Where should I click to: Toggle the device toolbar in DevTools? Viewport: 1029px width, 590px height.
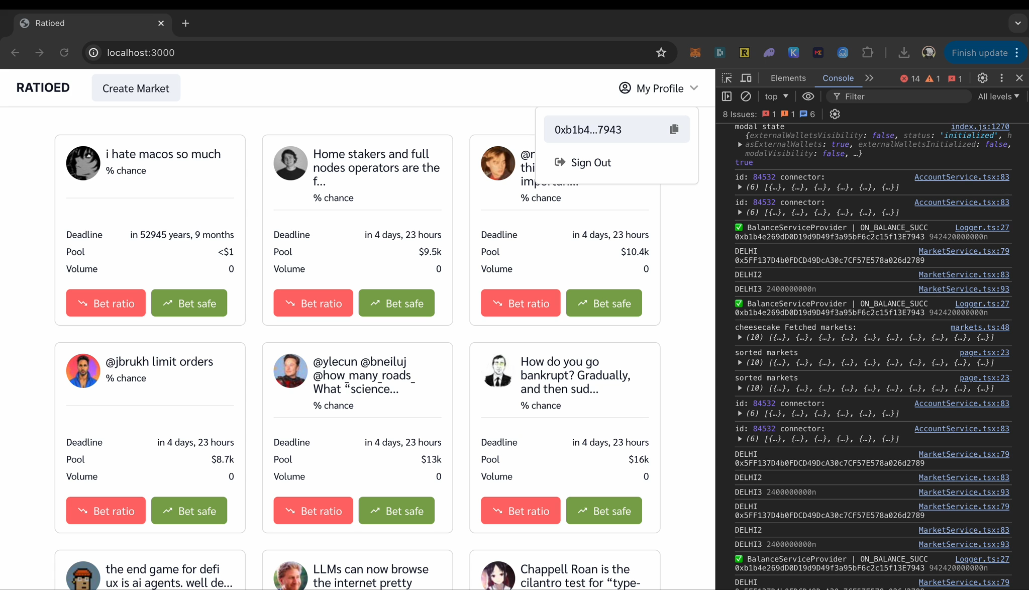[746, 78]
